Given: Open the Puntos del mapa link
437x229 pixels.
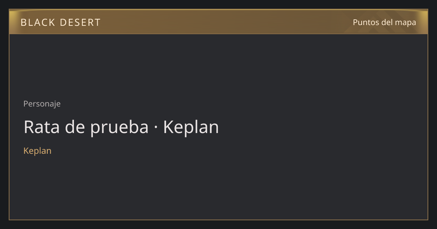Looking at the screenshot, I should [384, 22].
